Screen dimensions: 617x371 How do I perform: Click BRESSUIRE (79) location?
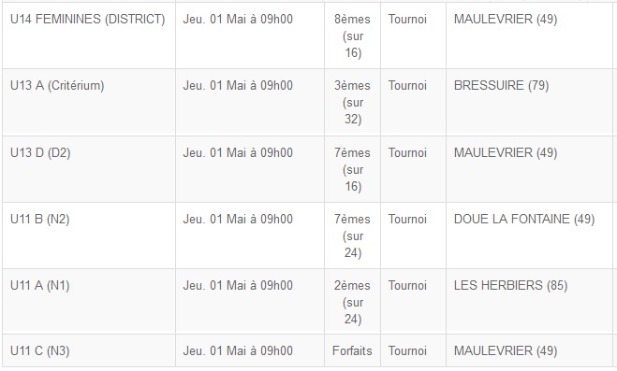[501, 86]
